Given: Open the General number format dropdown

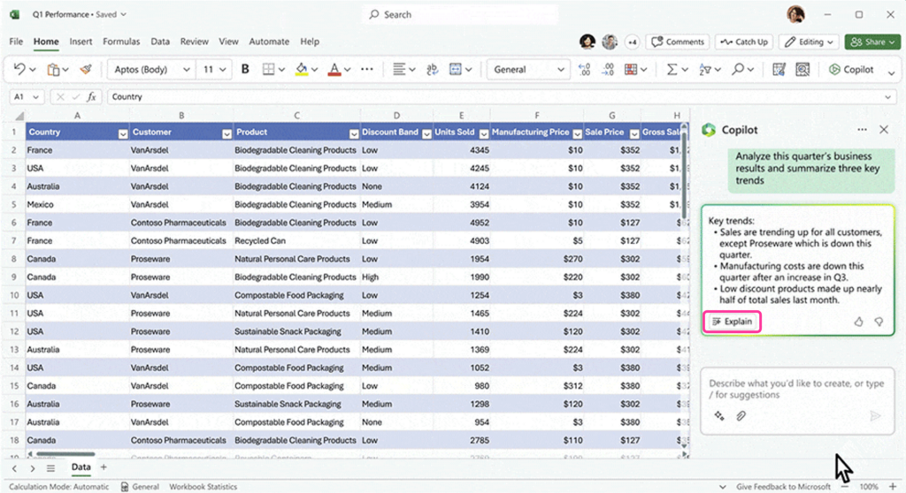Looking at the screenshot, I should coord(561,70).
